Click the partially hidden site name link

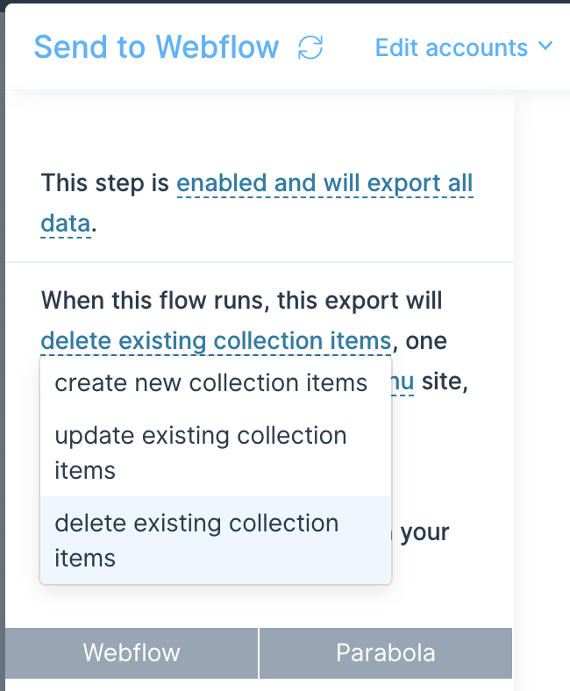(x=403, y=381)
